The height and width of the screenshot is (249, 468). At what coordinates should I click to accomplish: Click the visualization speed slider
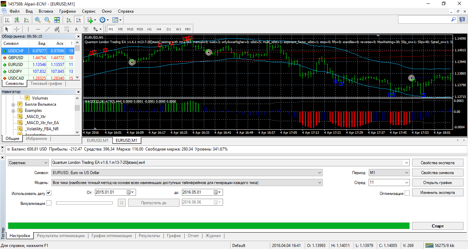coord(84,203)
